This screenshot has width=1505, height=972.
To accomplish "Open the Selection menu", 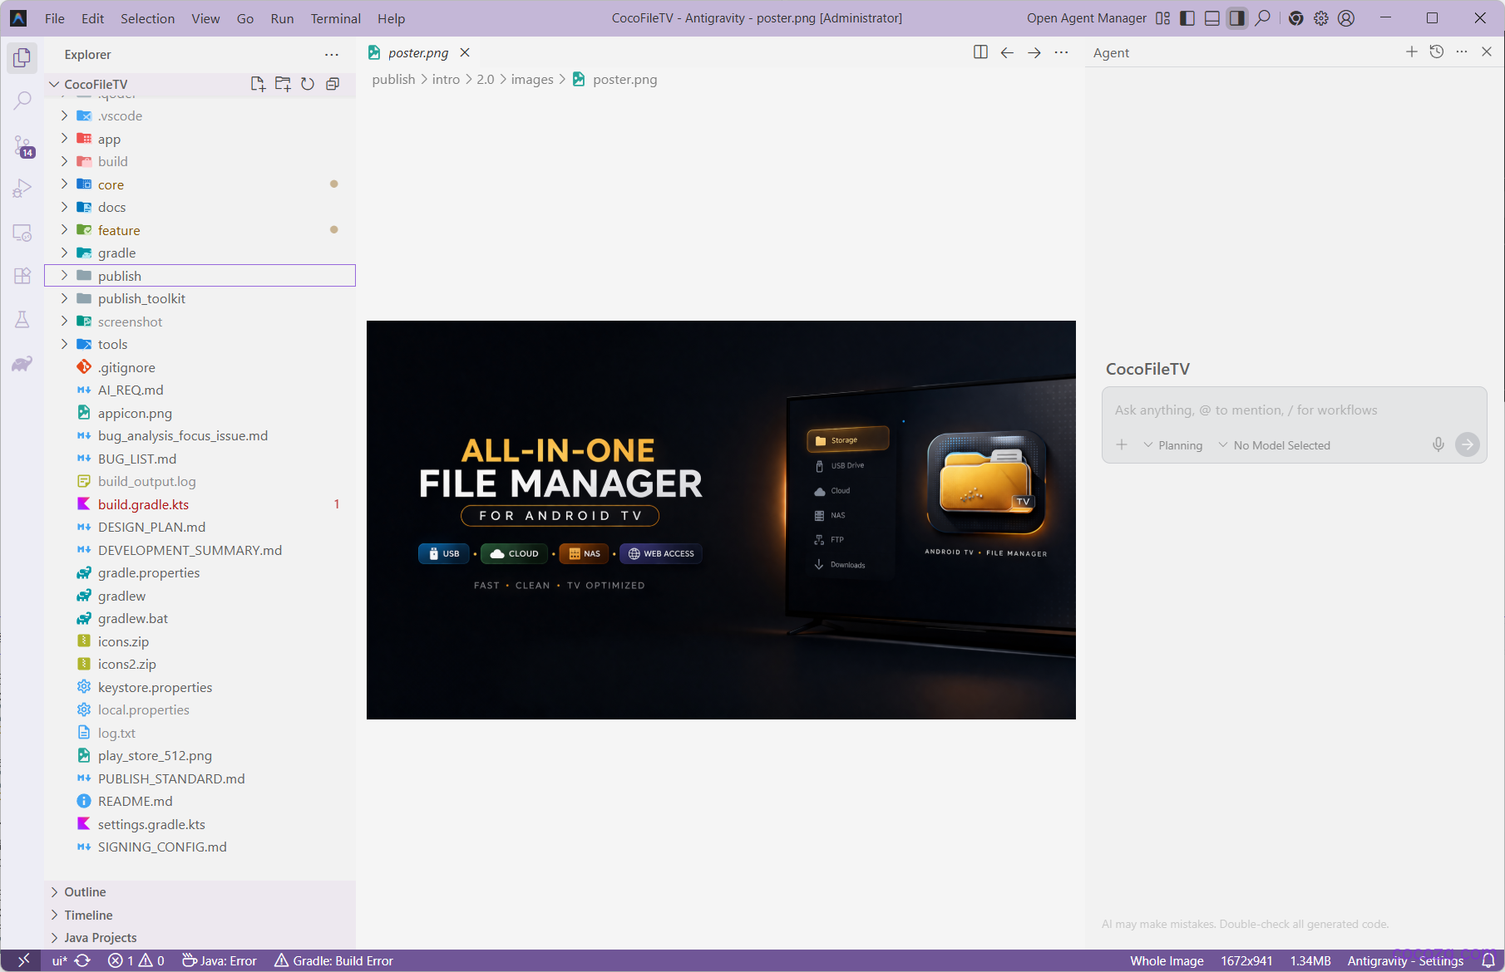I will (147, 18).
